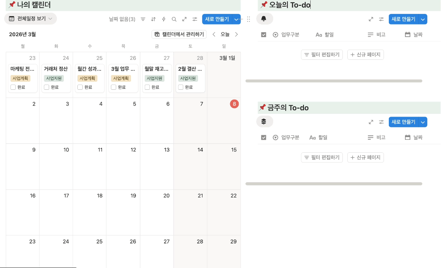Image resolution: width=447 pixels, height=268 pixels.
Task: Click the filter icon in calendar toolbar
Action: tap(143, 19)
